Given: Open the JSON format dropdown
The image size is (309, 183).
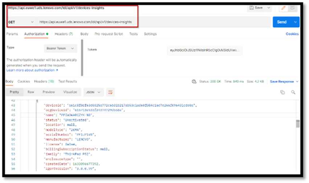Looking at the screenshot, I should (94, 92).
